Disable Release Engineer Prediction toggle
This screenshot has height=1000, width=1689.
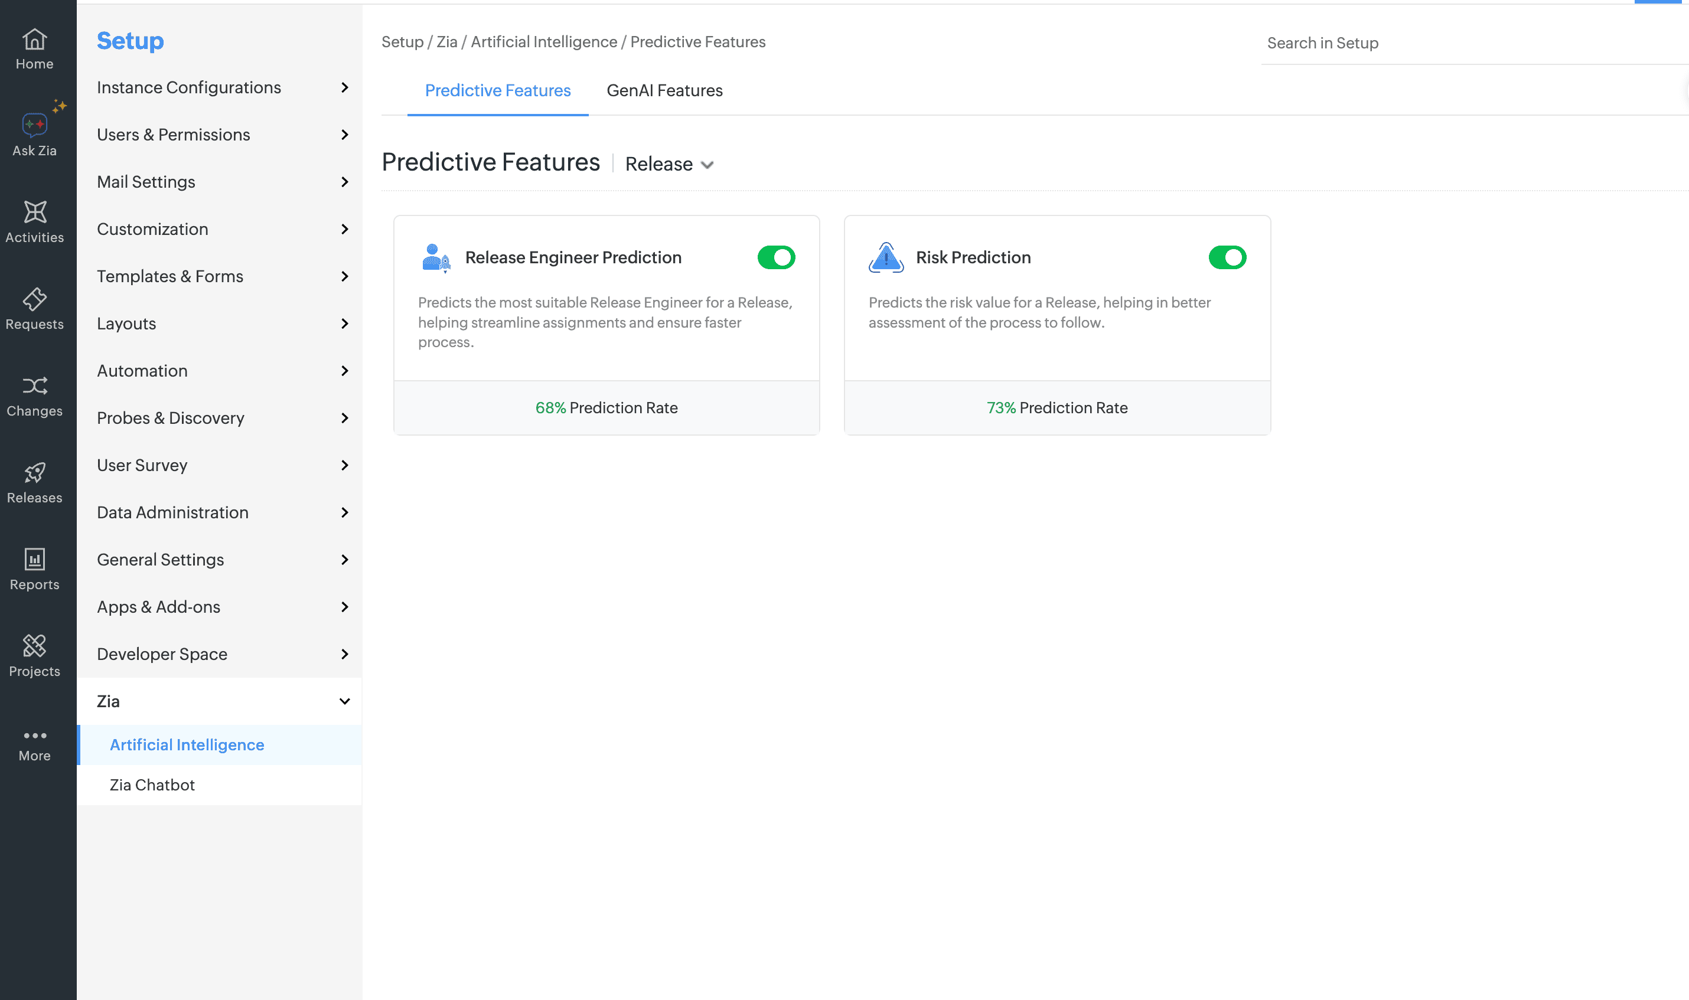click(776, 257)
